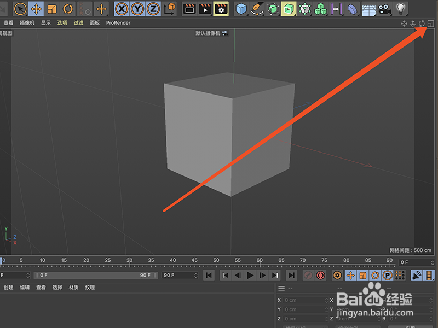The height and width of the screenshot is (328, 438).
Task: Go to previous key button
Action: click(226, 276)
